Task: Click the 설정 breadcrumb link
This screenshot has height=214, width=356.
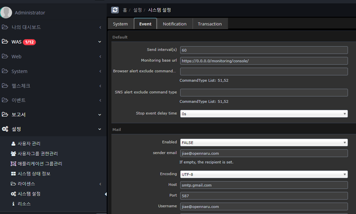Action: [137, 10]
